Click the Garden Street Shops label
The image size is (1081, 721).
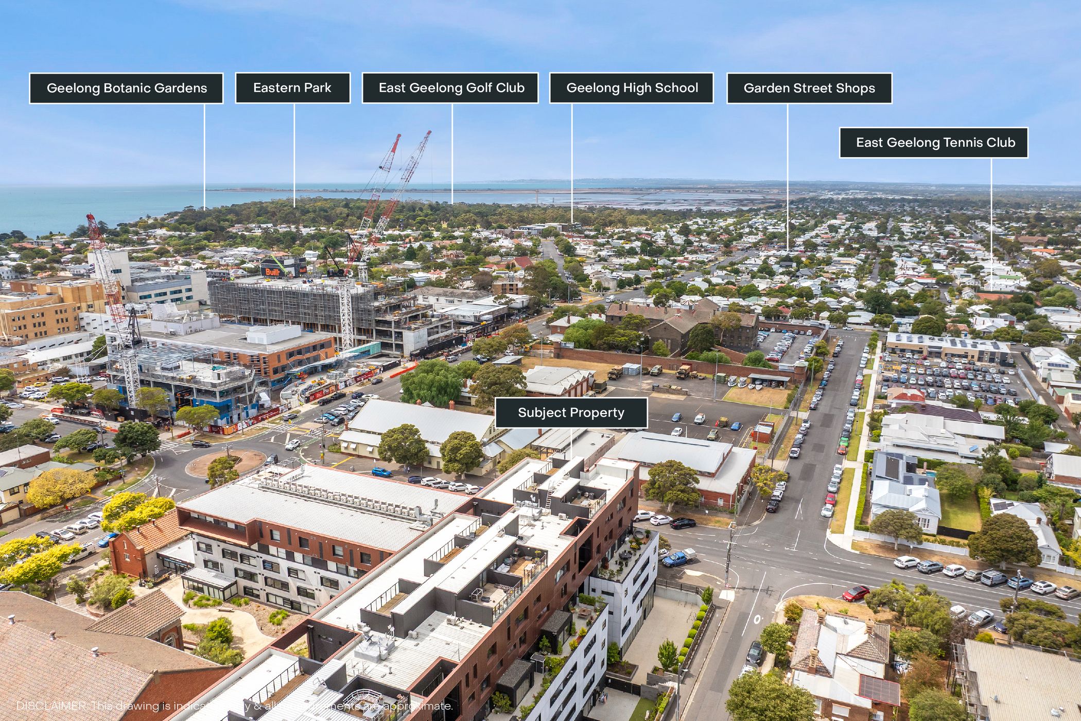click(809, 88)
